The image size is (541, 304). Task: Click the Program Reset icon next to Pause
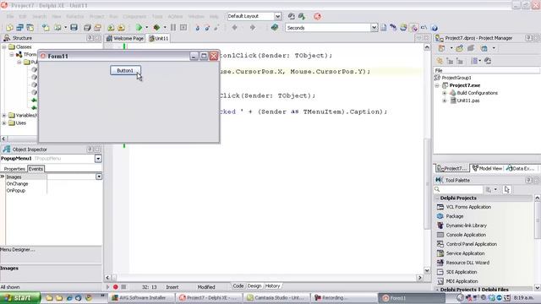click(x=183, y=27)
